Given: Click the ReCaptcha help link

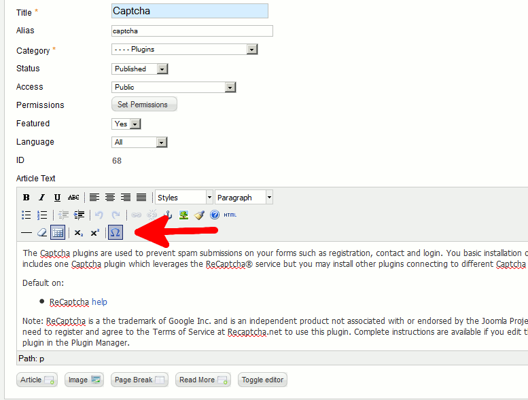Looking at the screenshot, I should (x=99, y=302).
